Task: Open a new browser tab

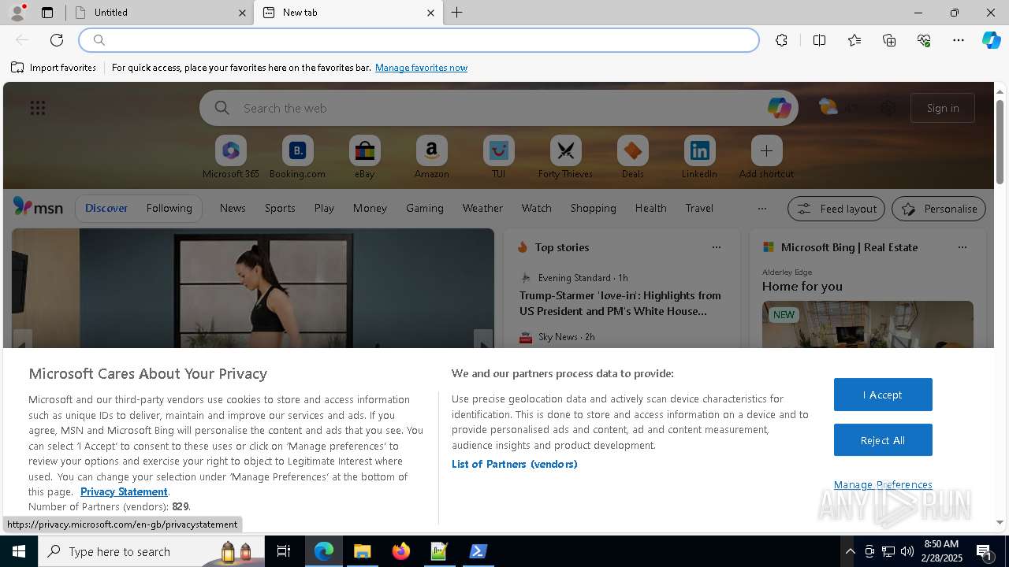Action: pyautogui.click(x=457, y=13)
